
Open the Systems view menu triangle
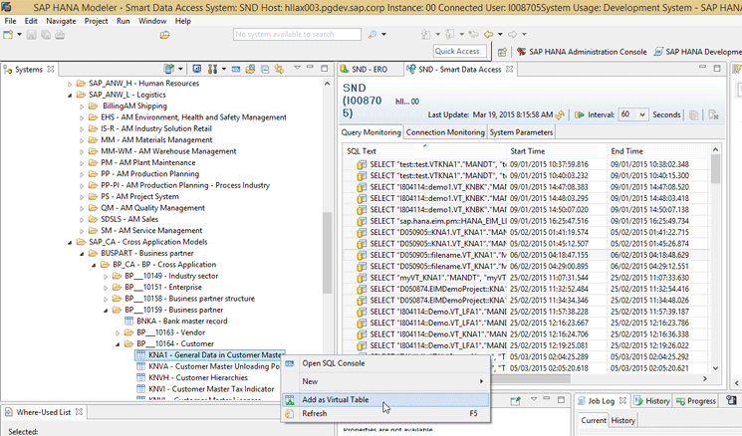[297, 68]
